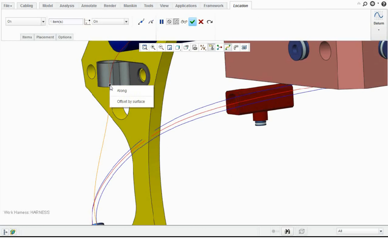388x238 pixels.
Task: Open the Tools ribbon tab
Action: (149, 6)
